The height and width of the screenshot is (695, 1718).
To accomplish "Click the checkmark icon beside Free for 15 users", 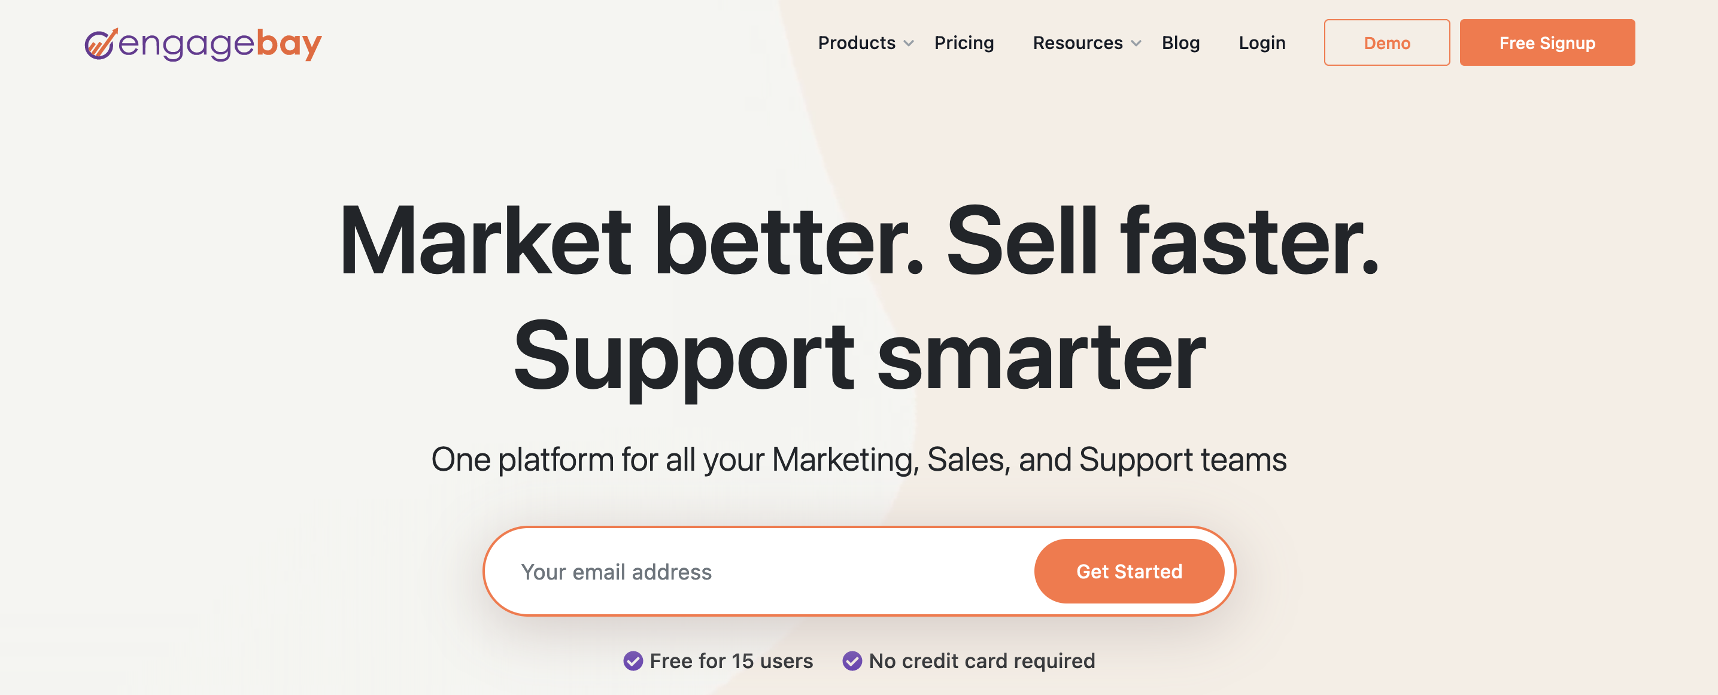I will [x=633, y=661].
